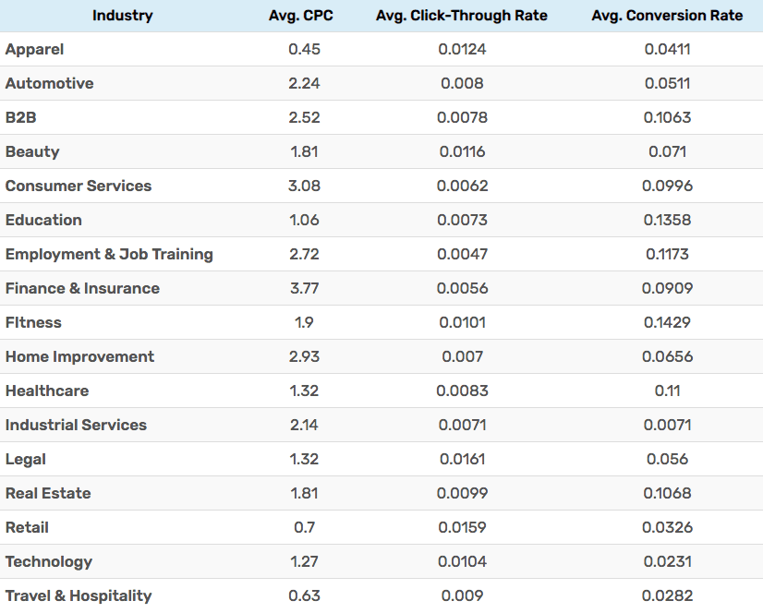763x613 pixels.
Task: Select the Avg. Conversion Rate header
Action: (667, 16)
